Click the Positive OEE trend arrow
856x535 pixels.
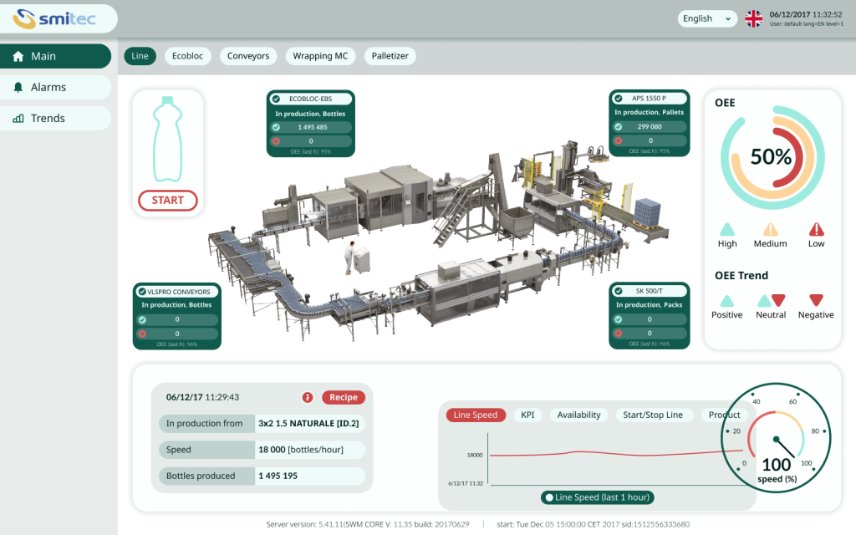click(x=727, y=300)
